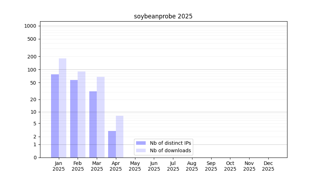The image size is (319, 177).
Task: Select the 'Nb of distinct IPs' legend label
Action: pos(170,143)
